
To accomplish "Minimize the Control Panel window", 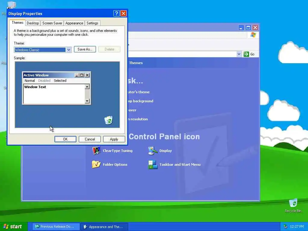I will coord(241,27).
